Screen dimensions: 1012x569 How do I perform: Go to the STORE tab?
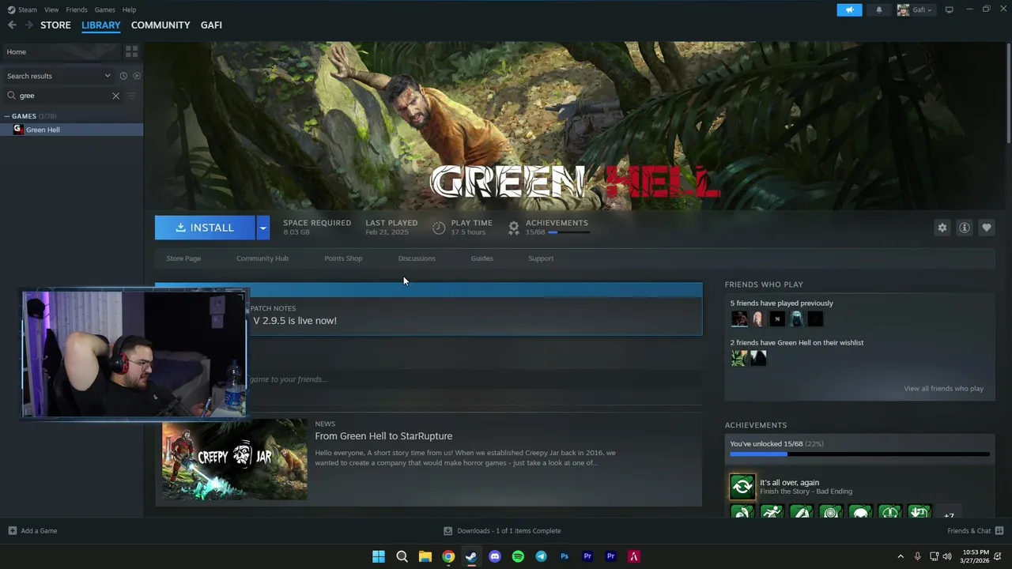coord(55,25)
